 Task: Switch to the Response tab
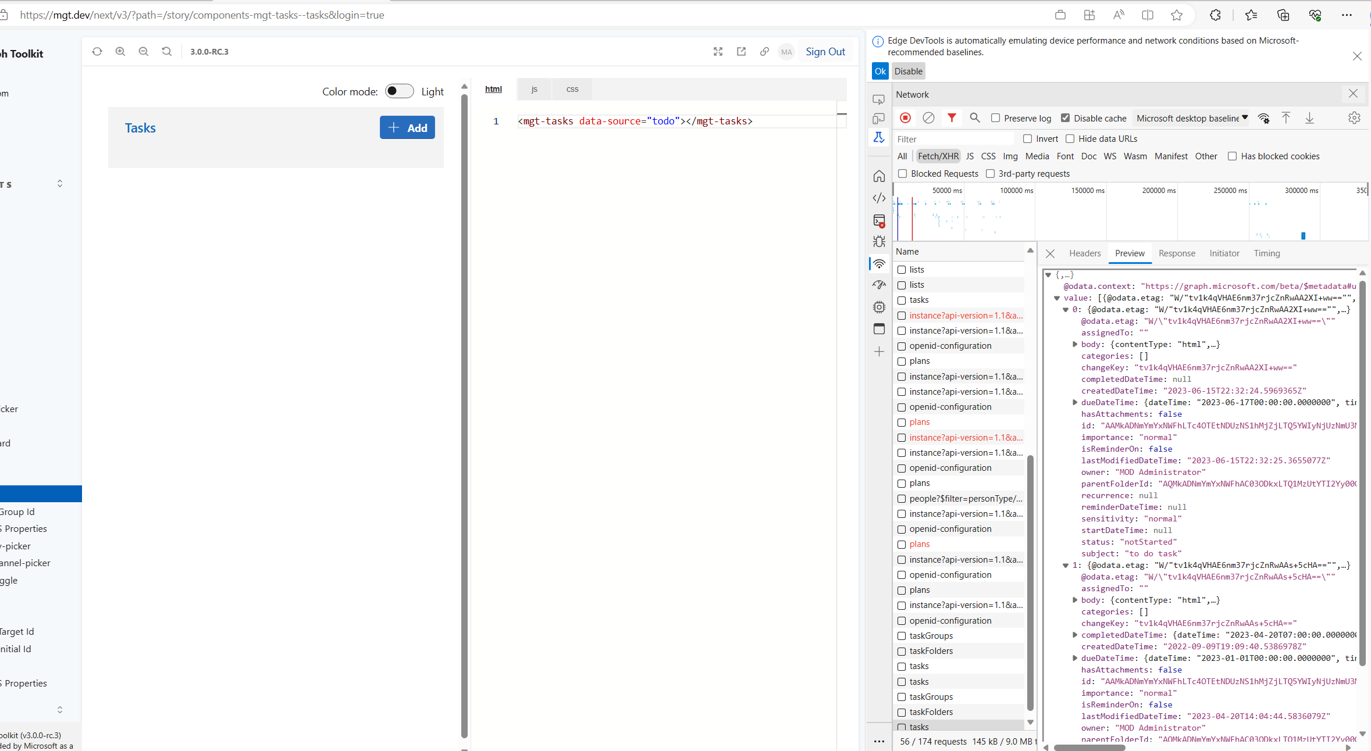click(x=1176, y=253)
